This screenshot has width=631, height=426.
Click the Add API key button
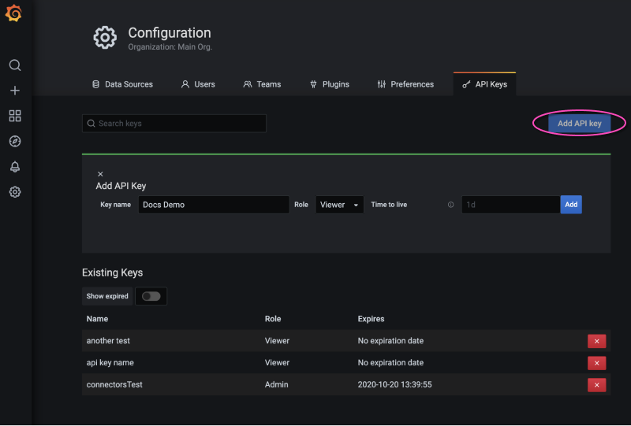pyautogui.click(x=579, y=124)
